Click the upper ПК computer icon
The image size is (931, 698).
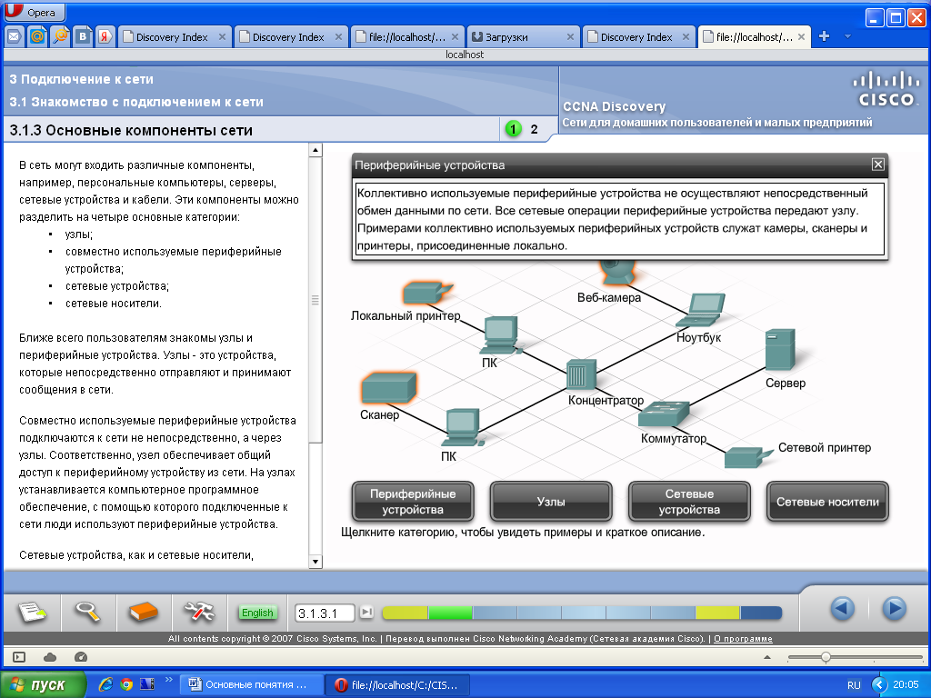pos(502,335)
